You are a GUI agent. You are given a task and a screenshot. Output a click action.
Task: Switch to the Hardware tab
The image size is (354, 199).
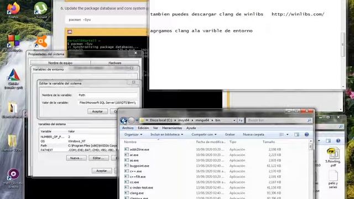coord(114,63)
